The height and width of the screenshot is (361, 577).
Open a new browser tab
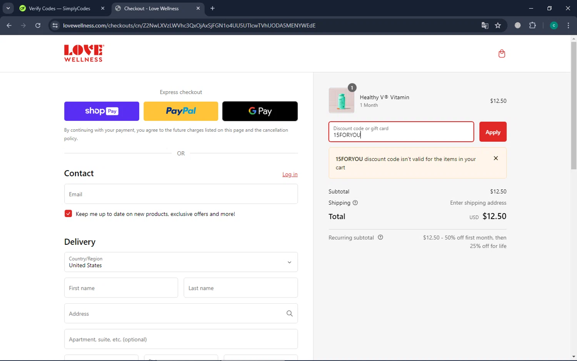coord(213,8)
